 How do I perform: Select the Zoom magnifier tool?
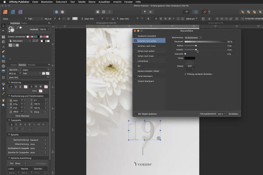point(4,105)
